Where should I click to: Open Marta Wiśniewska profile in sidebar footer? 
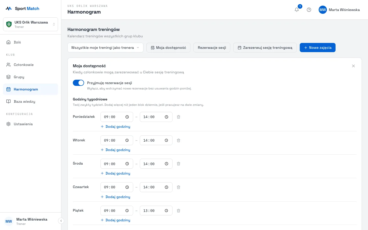pyautogui.click(x=30, y=221)
